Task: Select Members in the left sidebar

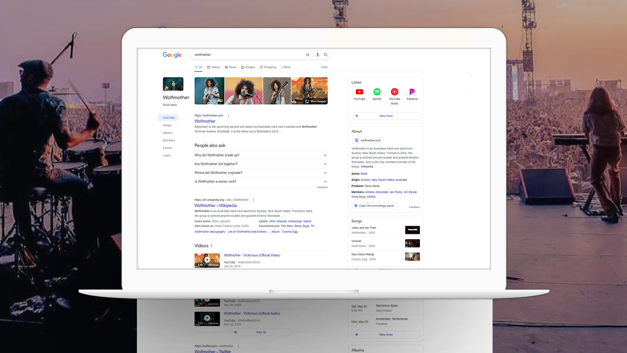Action: 169,141
